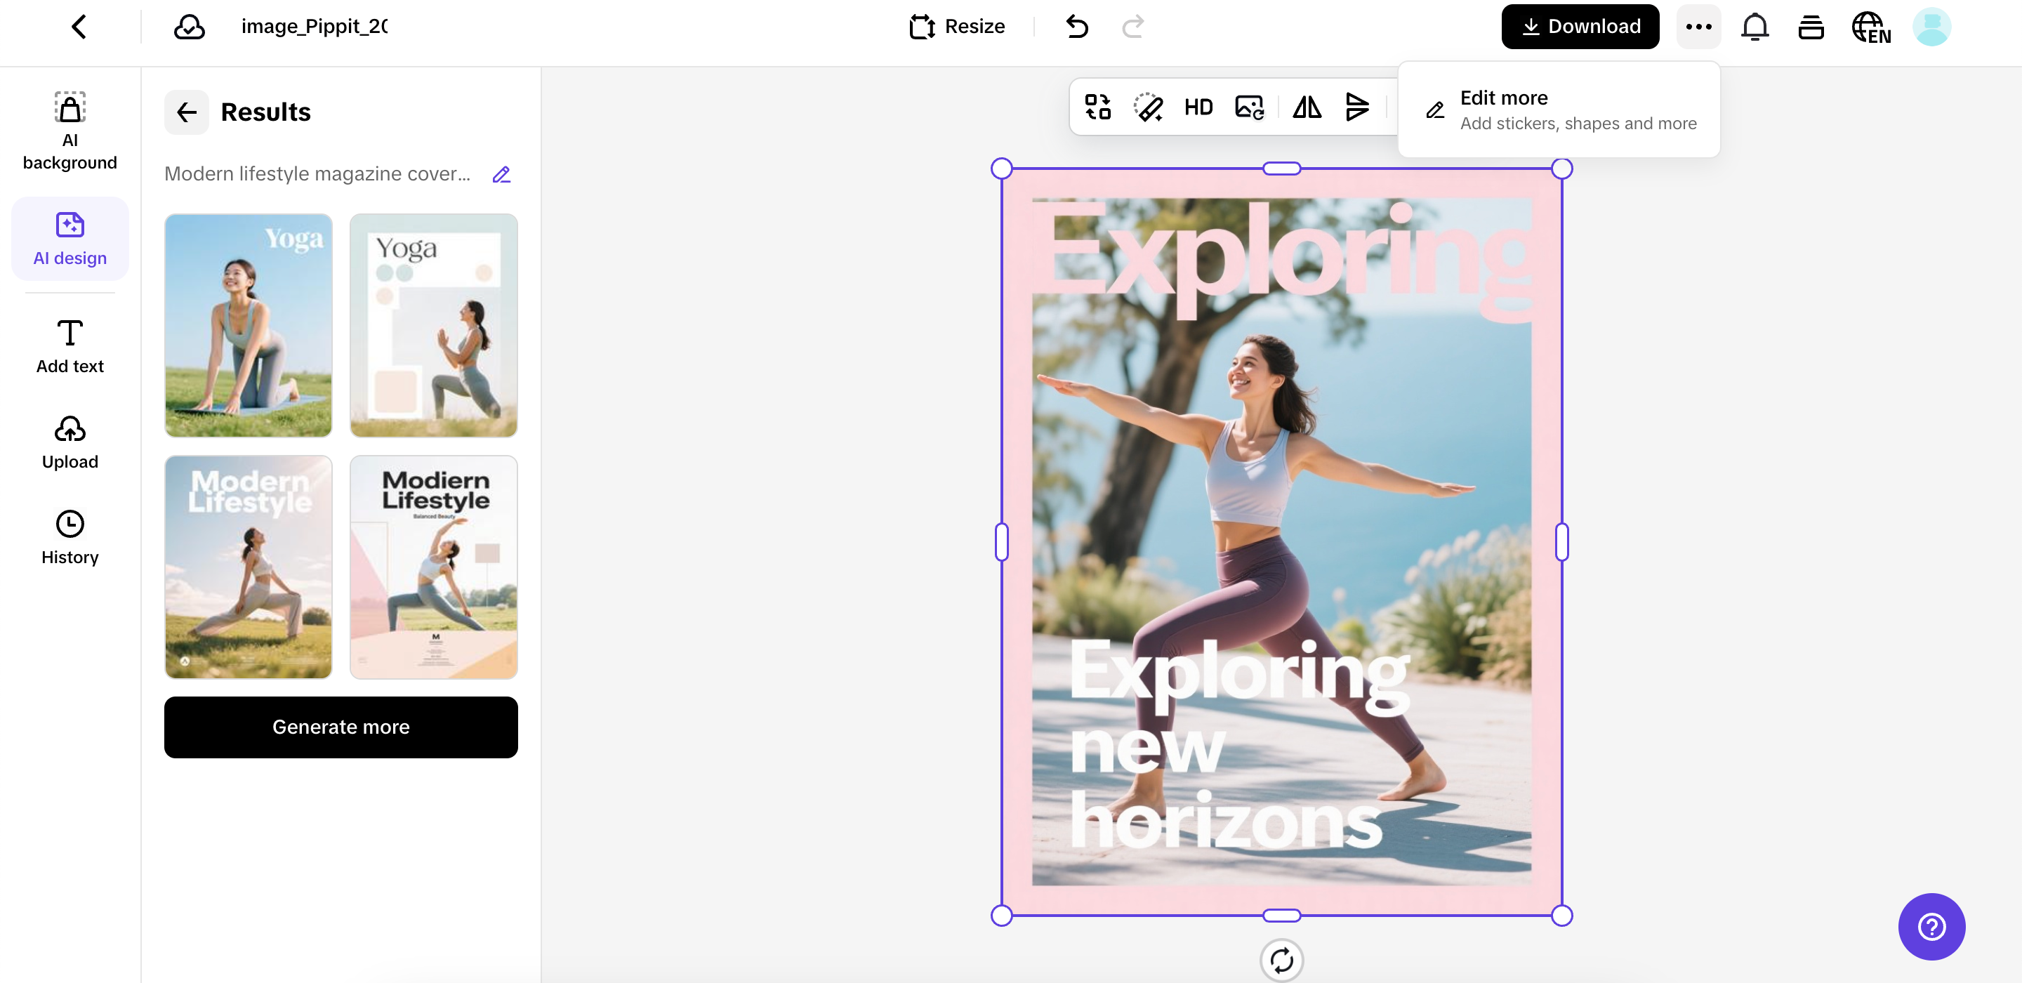This screenshot has width=2022, height=983.
Task: Go back from the Results panel
Action: (x=186, y=112)
